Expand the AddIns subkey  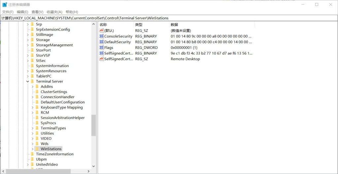[x=32, y=87]
